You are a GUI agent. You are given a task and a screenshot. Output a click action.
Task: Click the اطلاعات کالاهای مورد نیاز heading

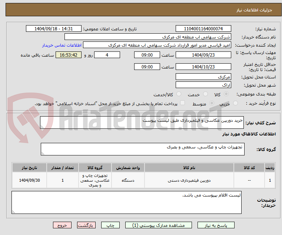(249, 134)
